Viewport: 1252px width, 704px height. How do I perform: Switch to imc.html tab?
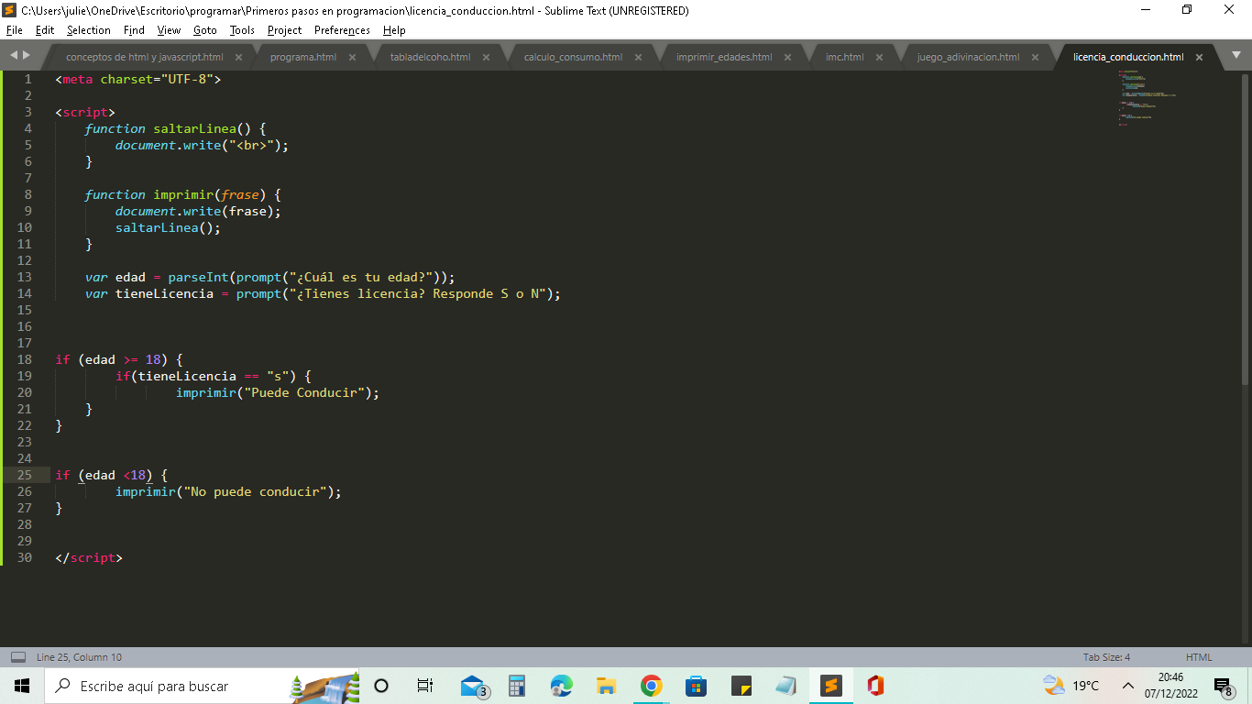coord(845,57)
